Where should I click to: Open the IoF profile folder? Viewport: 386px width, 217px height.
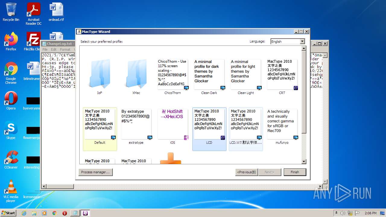point(100,77)
